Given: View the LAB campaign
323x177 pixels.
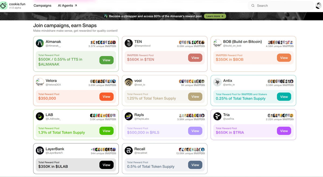Looking at the screenshot, I should coord(106,131).
